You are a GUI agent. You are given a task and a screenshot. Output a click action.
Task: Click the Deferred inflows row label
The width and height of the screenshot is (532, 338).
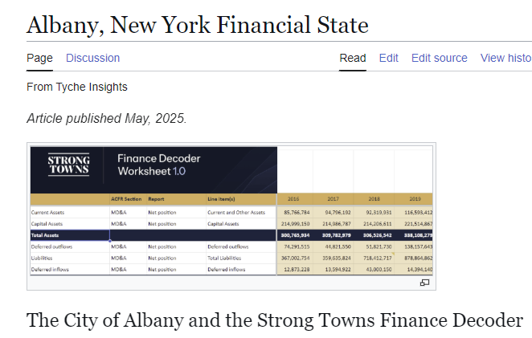tap(50, 270)
